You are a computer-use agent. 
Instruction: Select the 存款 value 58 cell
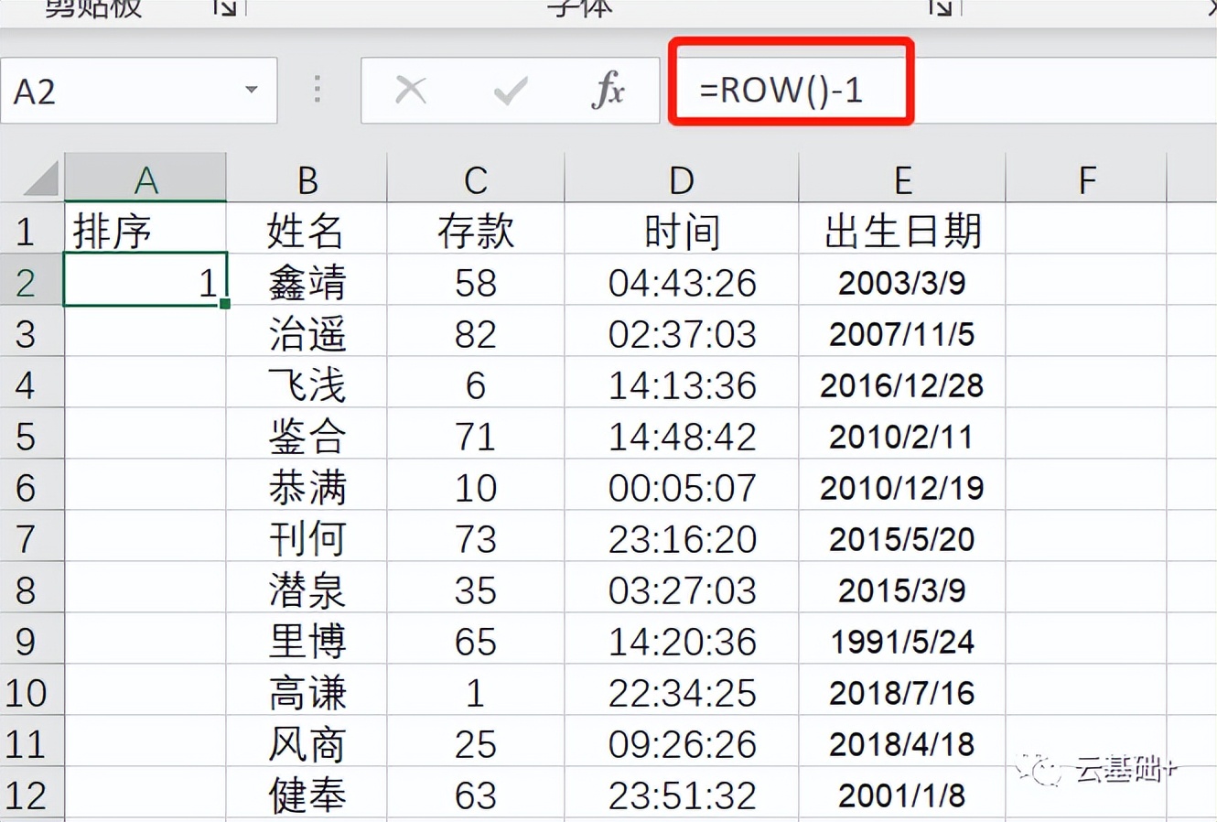click(x=475, y=282)
